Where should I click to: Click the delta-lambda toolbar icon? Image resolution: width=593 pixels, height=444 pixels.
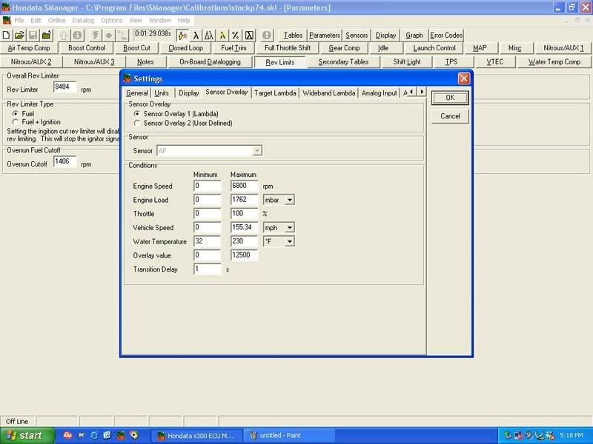pyautogui.click(x=209, y=36)
